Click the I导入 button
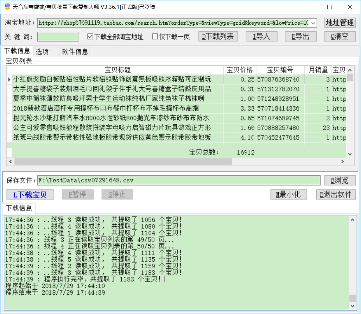361x314 pixels. click(261, 36)
